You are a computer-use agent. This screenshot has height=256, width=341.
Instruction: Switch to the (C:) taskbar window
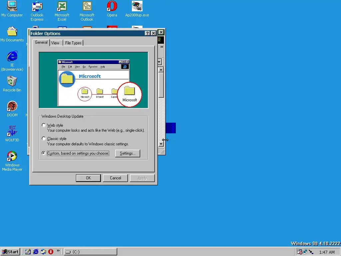pos(91,252)
